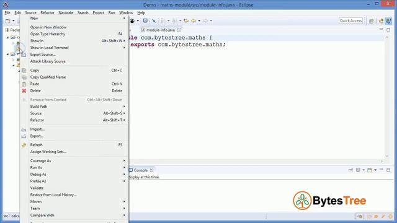This screenshot has height=223, width=397.
Task: Open the Navigate menu
Action: point(66,12)
